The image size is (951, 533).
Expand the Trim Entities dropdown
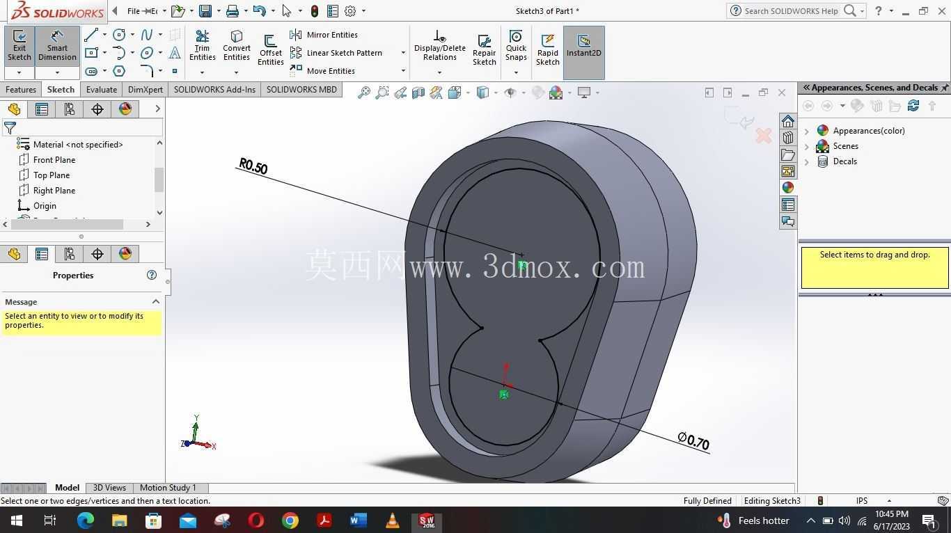202,72
